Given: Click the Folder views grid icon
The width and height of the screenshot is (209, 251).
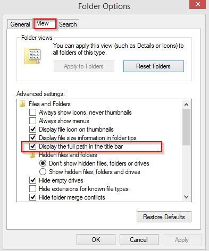Looking at the screenshot, I should tap(33, 56).
